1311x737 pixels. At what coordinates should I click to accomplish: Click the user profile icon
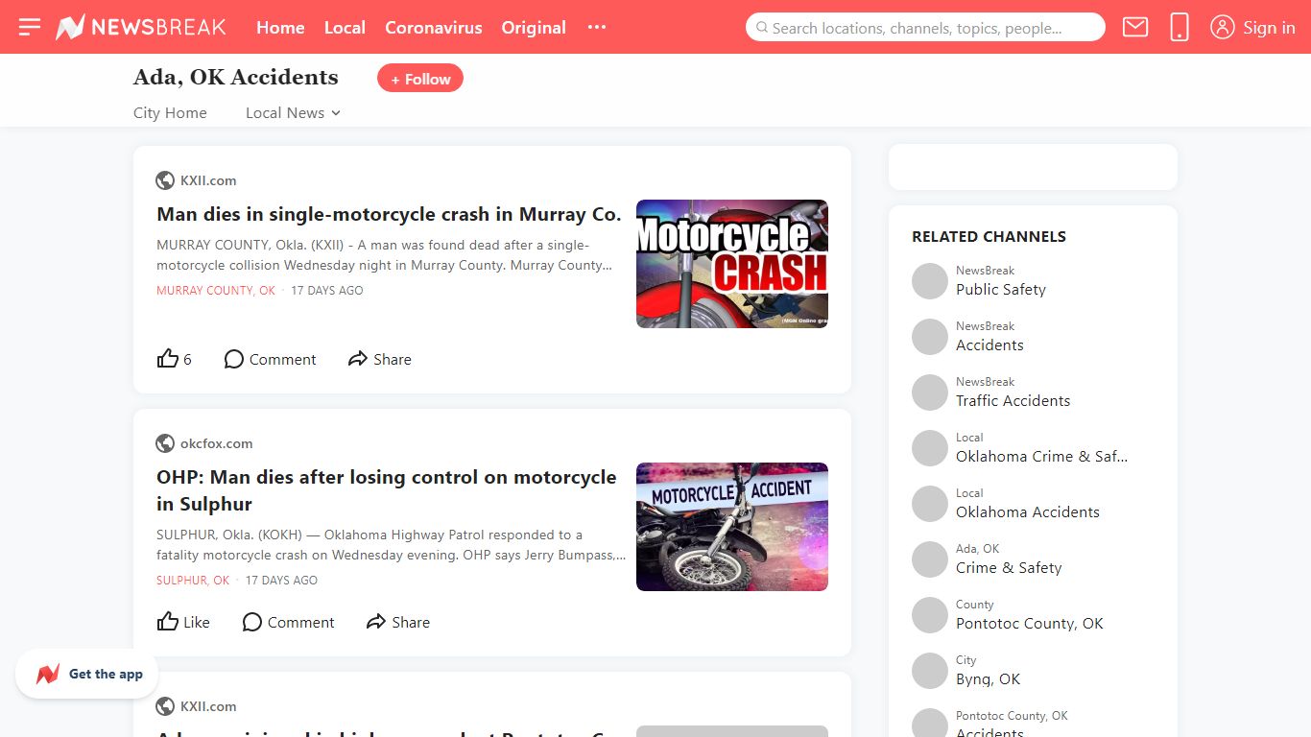pos(1222,27)
